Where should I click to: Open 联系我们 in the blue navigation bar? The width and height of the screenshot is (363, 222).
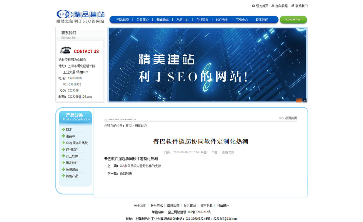click(x=262, y=20)
